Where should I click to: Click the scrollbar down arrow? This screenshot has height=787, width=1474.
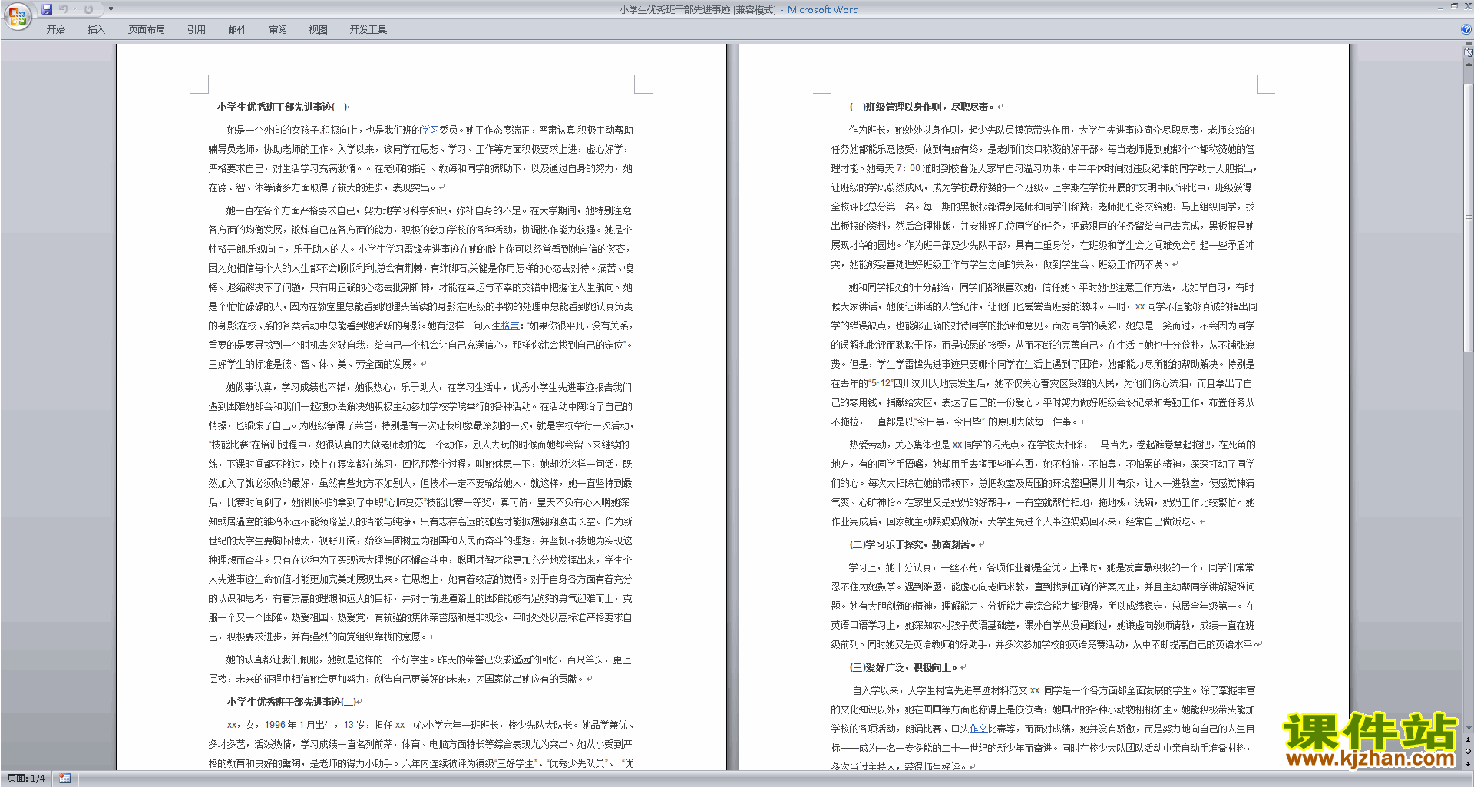click(x=1469, y=728)
